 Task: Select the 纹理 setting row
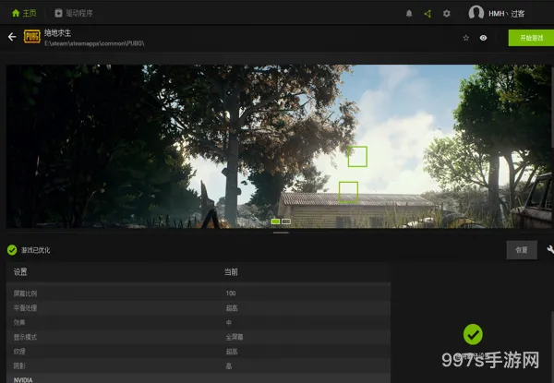(199, 352)
